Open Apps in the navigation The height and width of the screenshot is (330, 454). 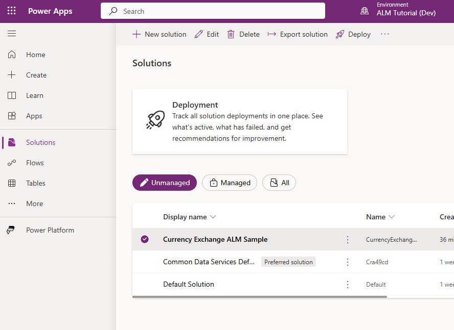pyautogui.click(x=34, y=116)
